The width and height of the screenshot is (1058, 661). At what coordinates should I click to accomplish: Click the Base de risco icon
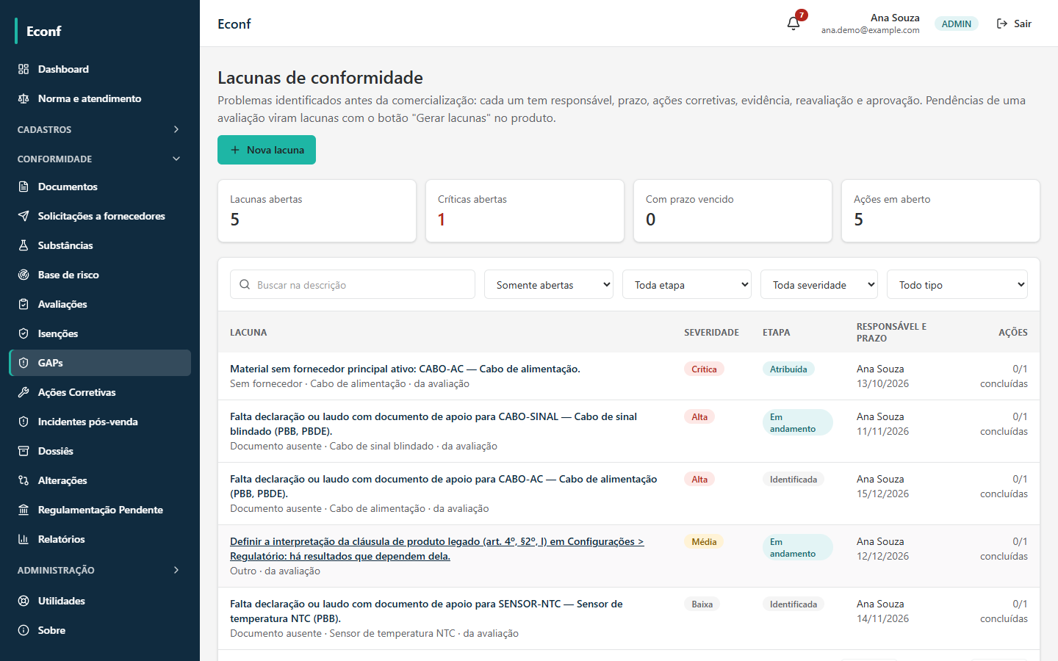tap(24, 275)
